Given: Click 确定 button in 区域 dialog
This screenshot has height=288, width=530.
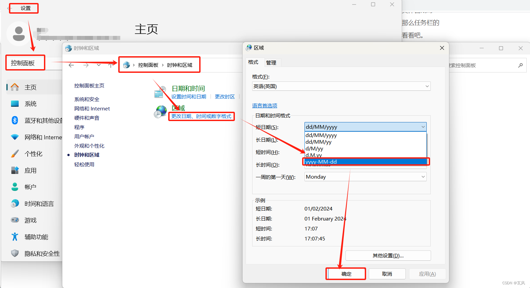Looking at the screenshot, I should (x=346, y=274).
